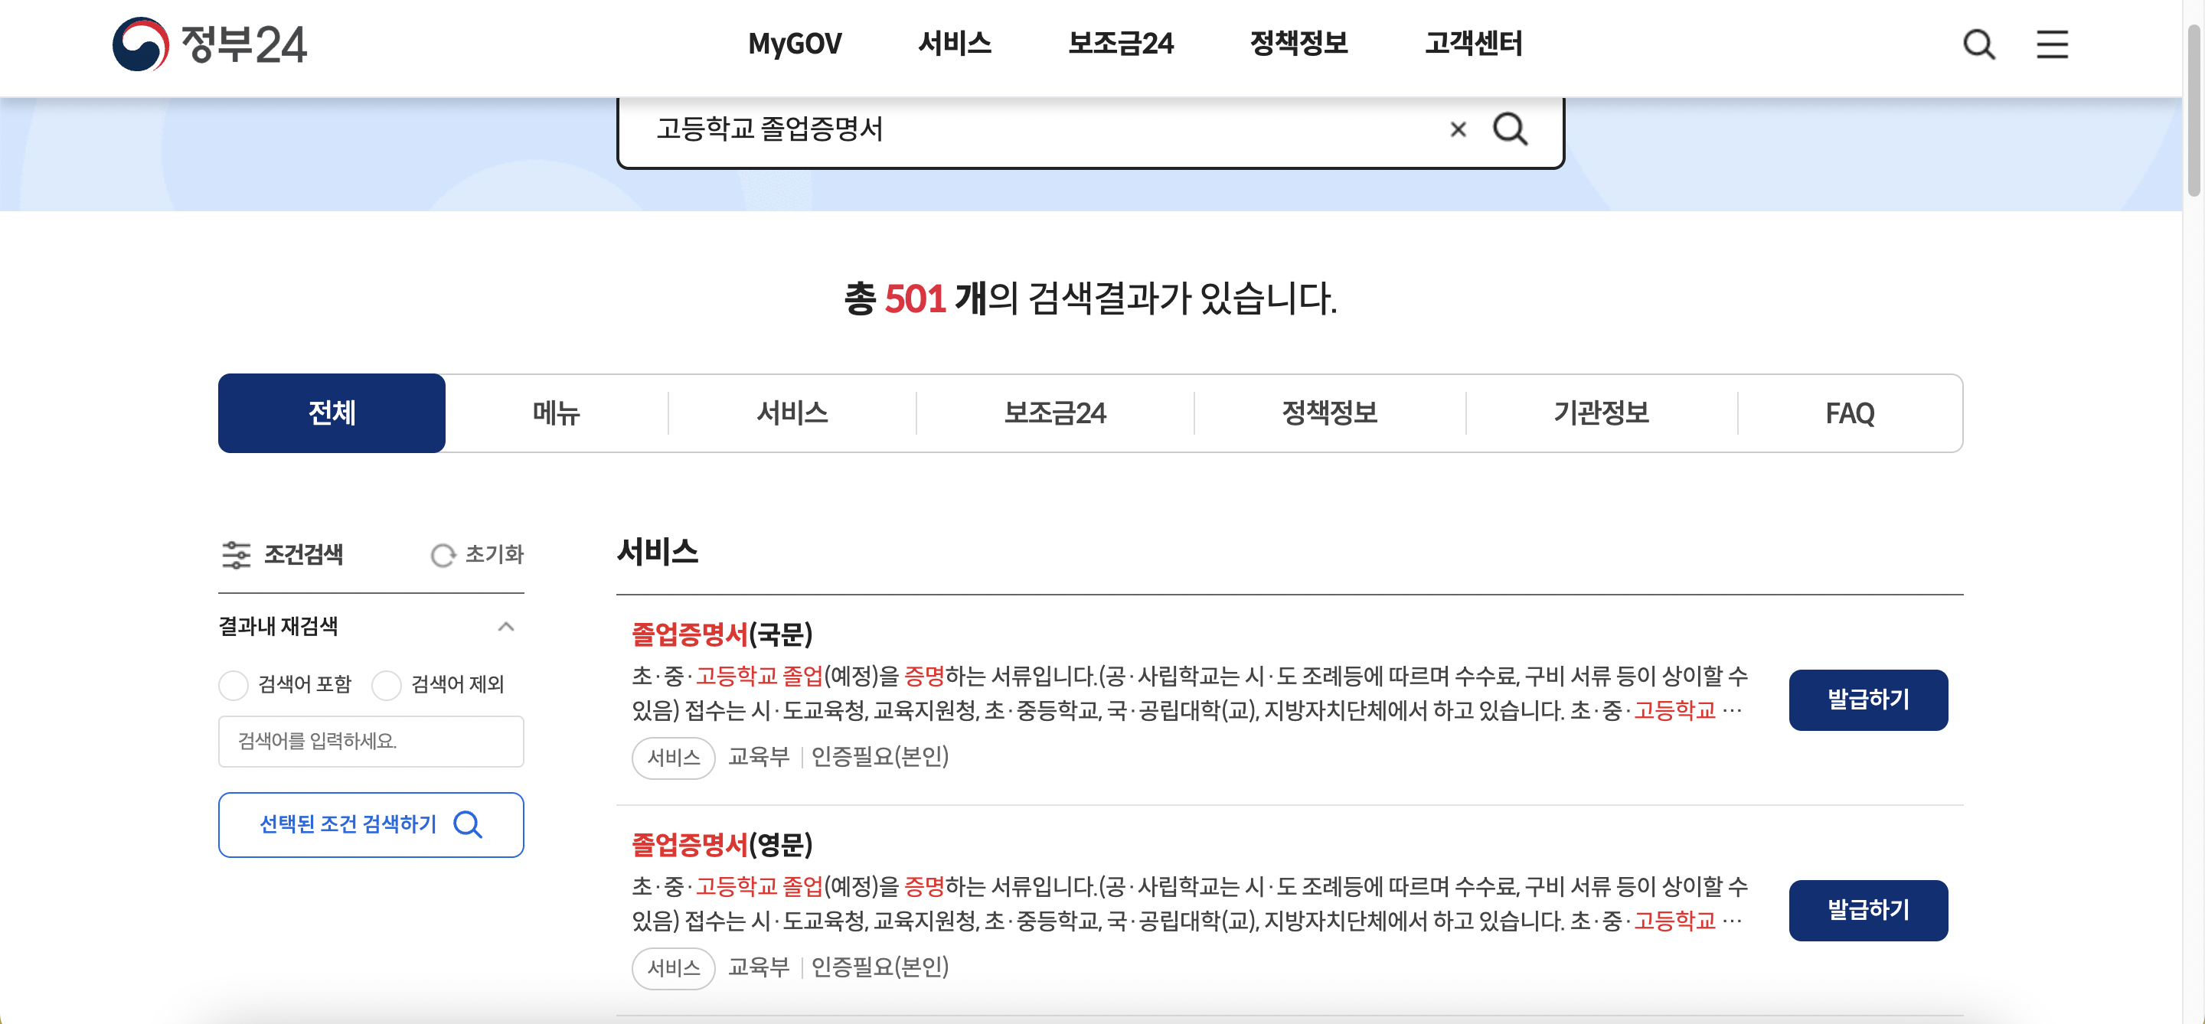Open the hamburger menu icon

click(x=2052, y=44)
